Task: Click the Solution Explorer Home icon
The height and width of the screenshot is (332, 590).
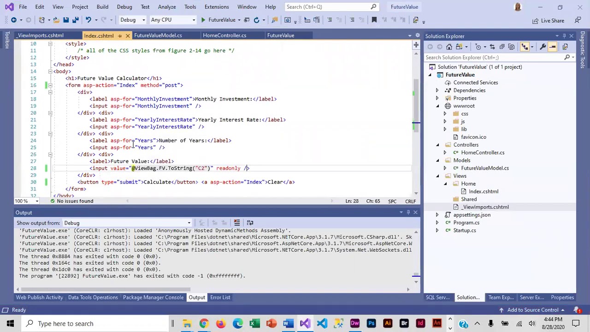Action: 449,47
